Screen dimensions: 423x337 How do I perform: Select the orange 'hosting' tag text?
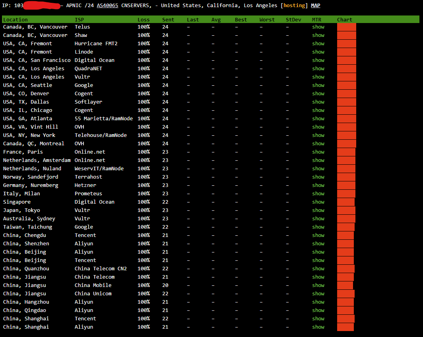pos(294,6)
